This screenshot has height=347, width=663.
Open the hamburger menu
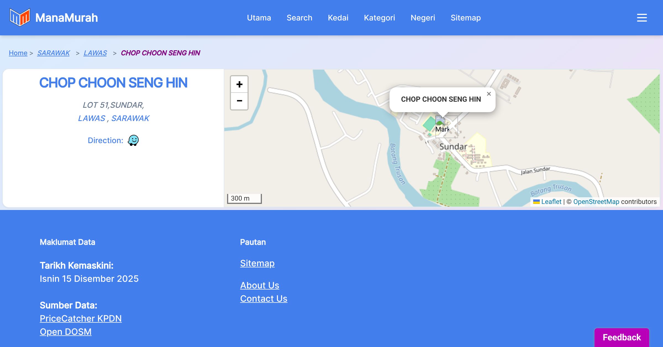(x=642, y=18)
